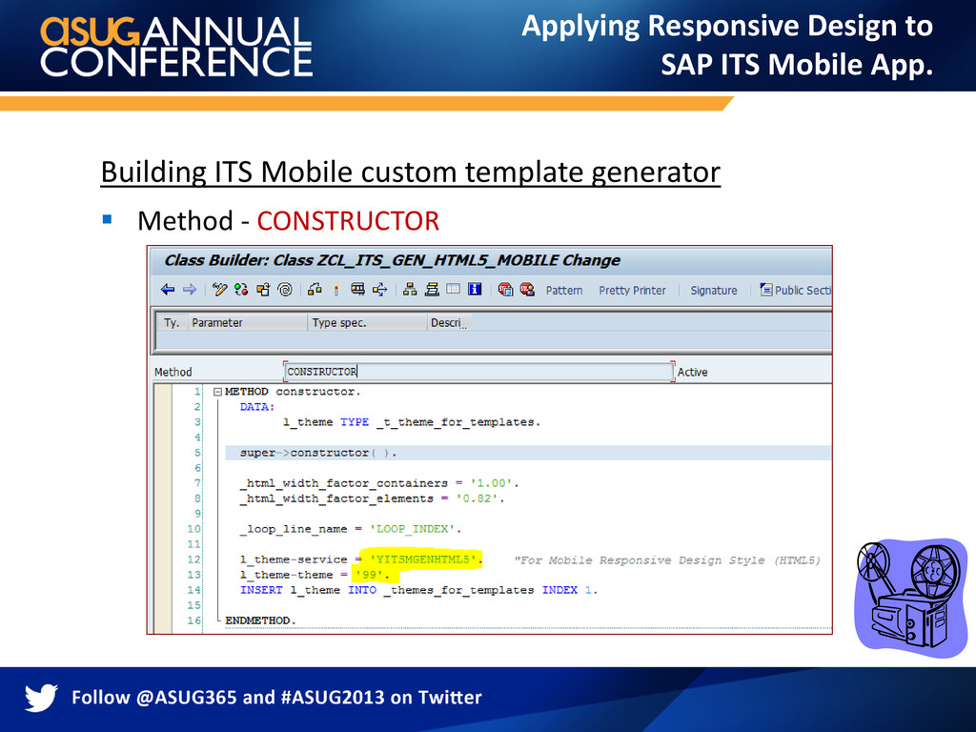Image resolution: width=976 pixels, height=732 pixels.
Task: Click line 'l_theme TYPE _t_theme_for_templates.'
Action: click(x=412, y=422)
